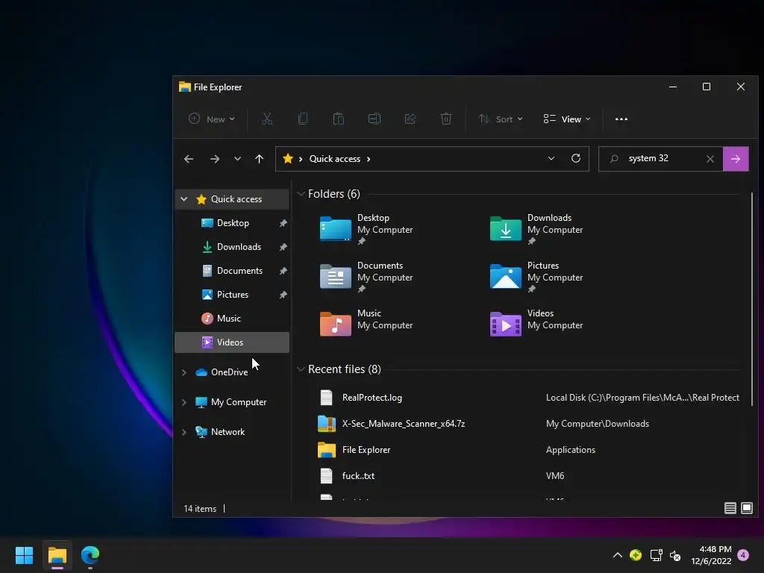Image resolution: width=764 pixels, height=573 pixels.
Task: Open the clock showing 4:48 PM
Action: coord(711,555)
